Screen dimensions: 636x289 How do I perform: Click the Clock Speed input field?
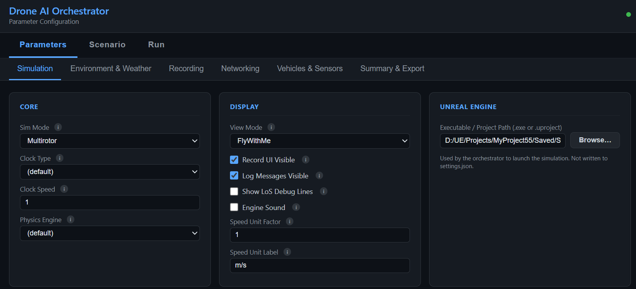coord(110,202)
